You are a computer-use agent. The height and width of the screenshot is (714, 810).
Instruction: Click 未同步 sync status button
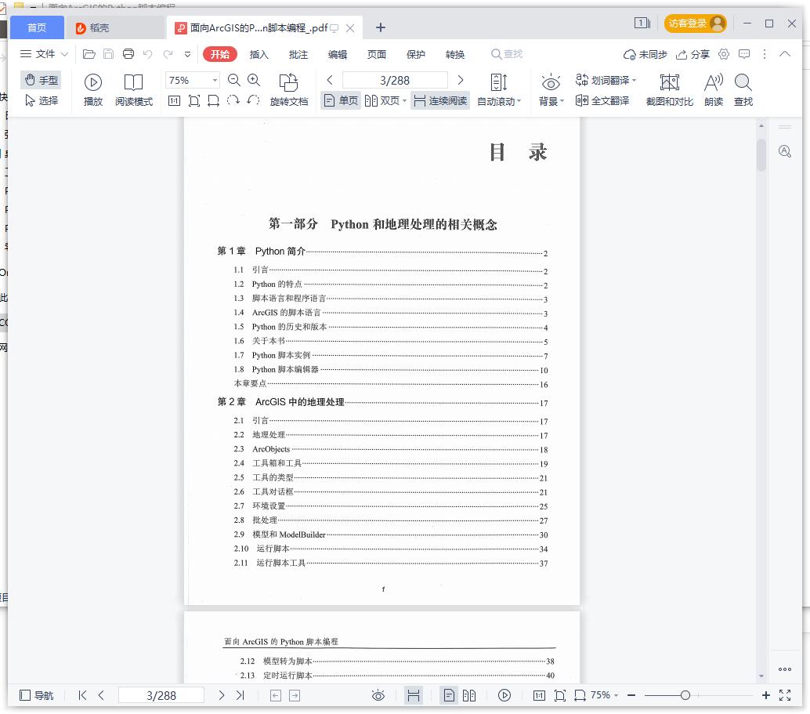coord(645,54)
